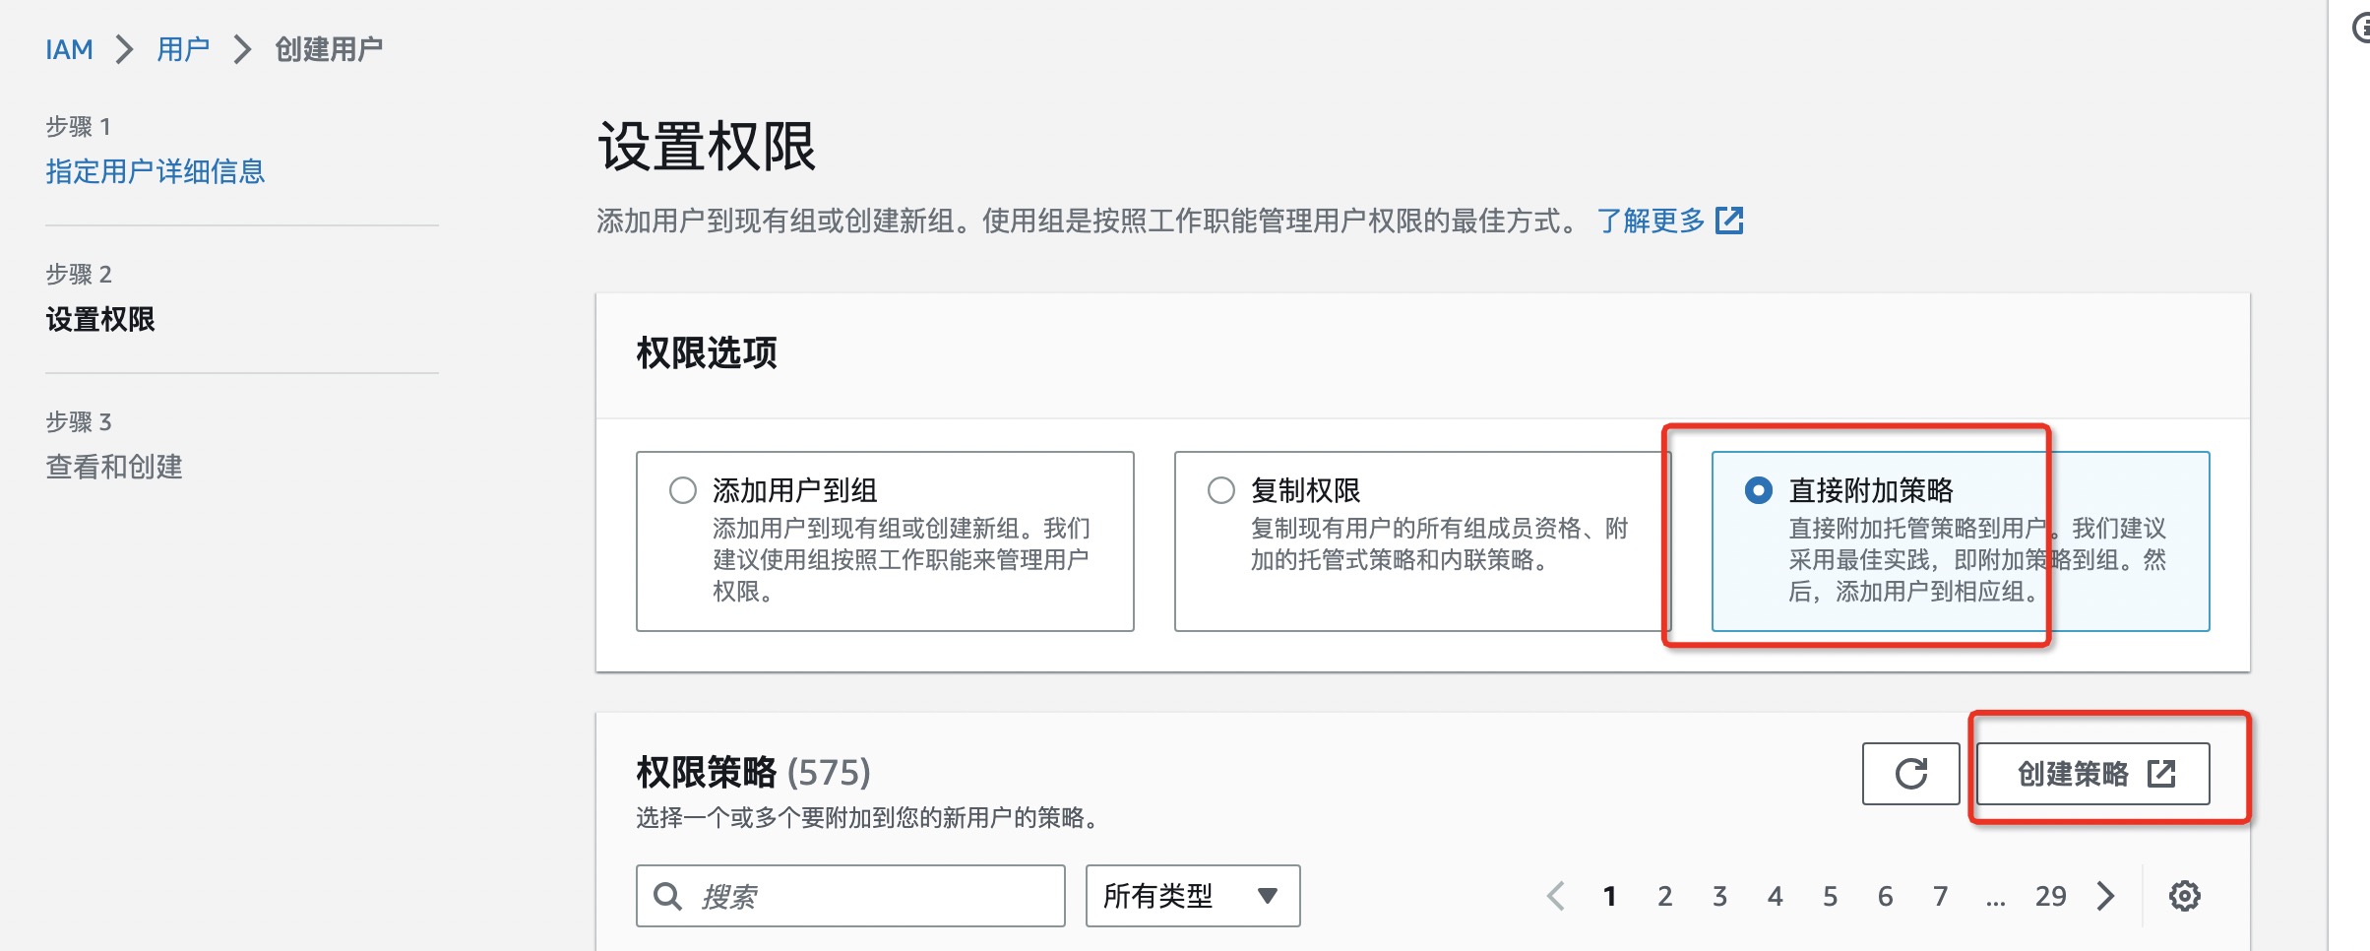Click the search magnifier icon

click(x=667, y=896)
